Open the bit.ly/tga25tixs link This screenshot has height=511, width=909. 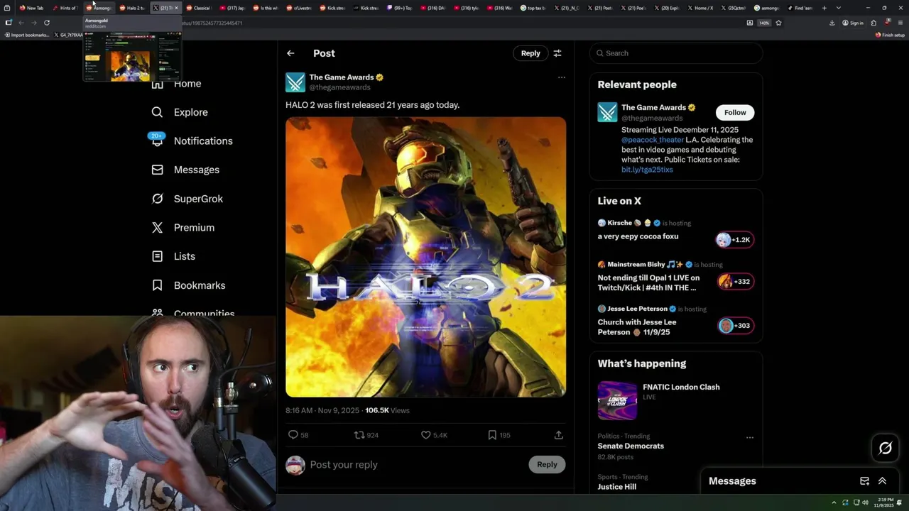point(647,170)
